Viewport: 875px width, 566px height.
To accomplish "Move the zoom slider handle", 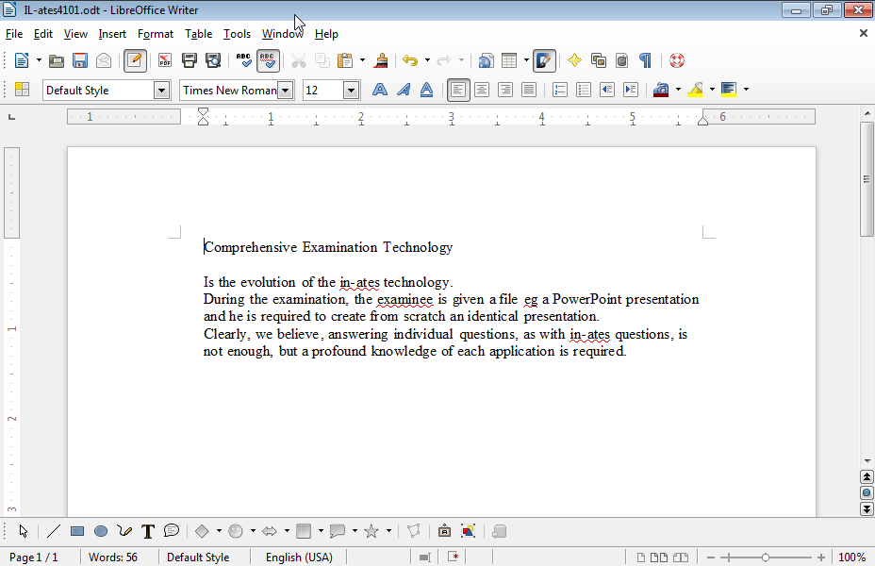I will click(x=766, y=558).
